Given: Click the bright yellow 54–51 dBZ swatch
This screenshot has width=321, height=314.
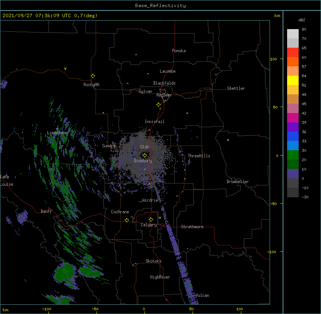Looking at the screenshot, I should (x=293, y=80).
